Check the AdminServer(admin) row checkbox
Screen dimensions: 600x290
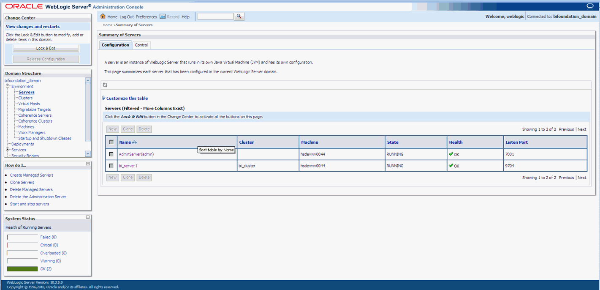tap(111, 154)
